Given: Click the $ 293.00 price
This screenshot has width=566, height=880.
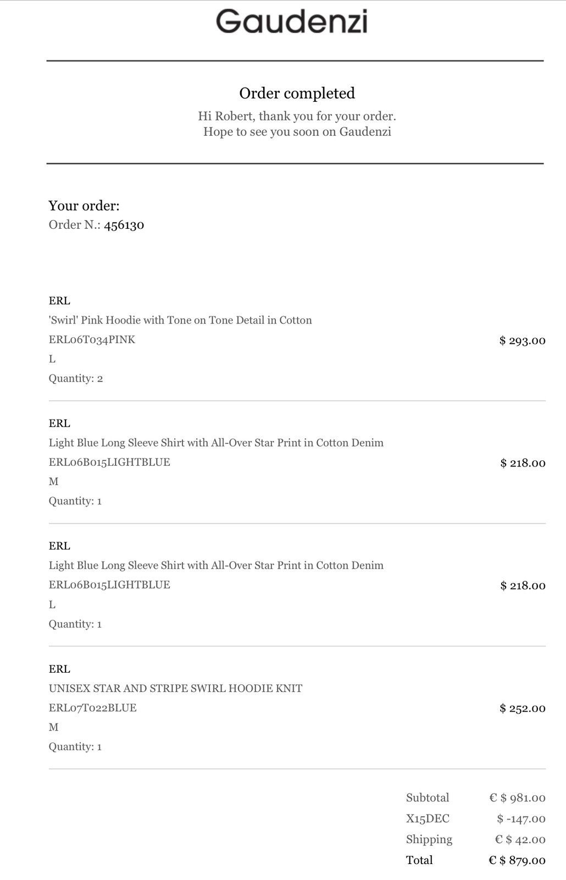Looking at the screenshot, I should point(522,340).
